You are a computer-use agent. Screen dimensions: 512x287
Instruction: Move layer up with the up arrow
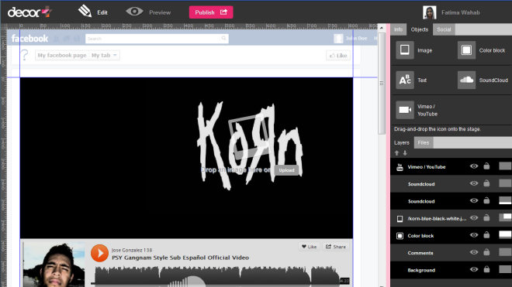(397, 153)
